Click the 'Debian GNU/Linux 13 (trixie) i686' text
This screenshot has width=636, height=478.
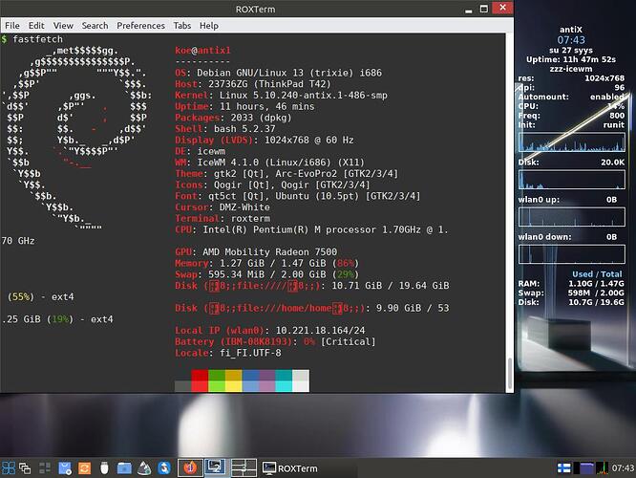(289, 73)
